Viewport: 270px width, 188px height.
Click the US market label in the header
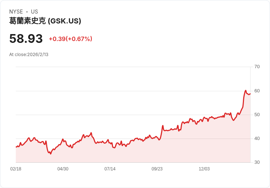click(x=34, y=12)
